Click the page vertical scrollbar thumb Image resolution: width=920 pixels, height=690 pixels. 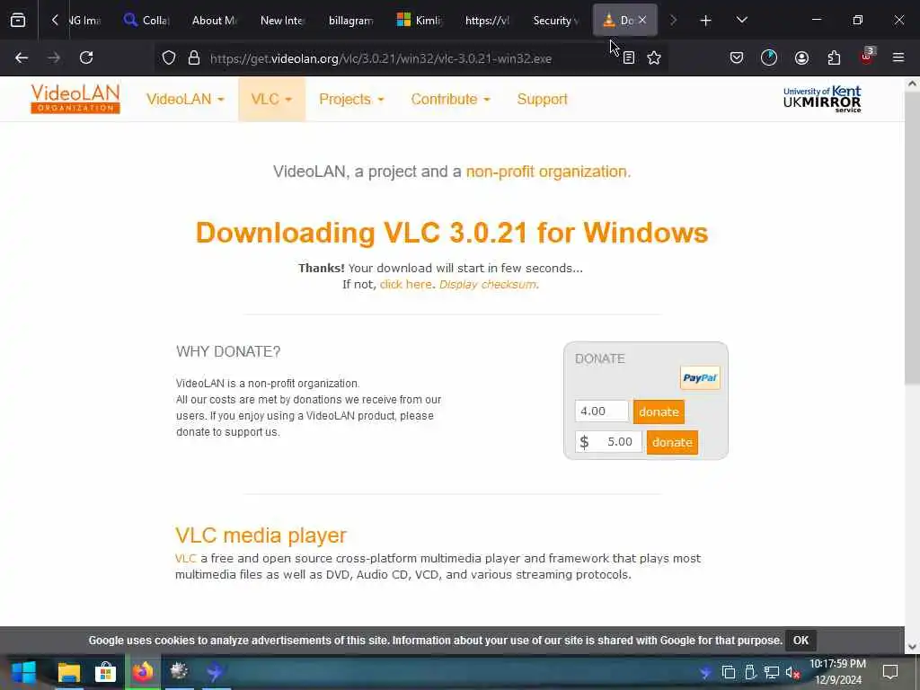pyautogui.click(x=912, y=237)
